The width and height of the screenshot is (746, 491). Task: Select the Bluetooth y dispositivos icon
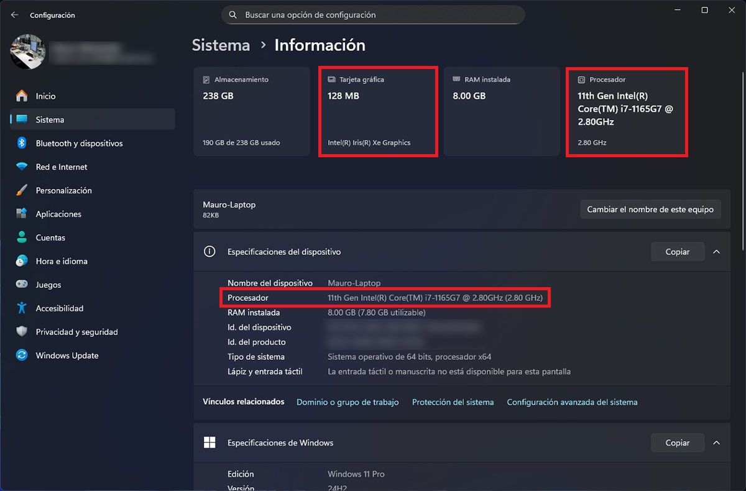[22, 143]
